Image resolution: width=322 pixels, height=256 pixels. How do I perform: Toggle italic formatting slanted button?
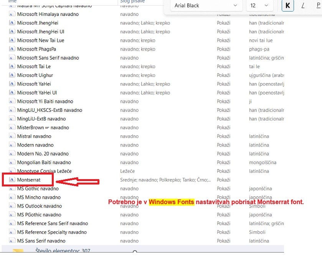point(303,5)
